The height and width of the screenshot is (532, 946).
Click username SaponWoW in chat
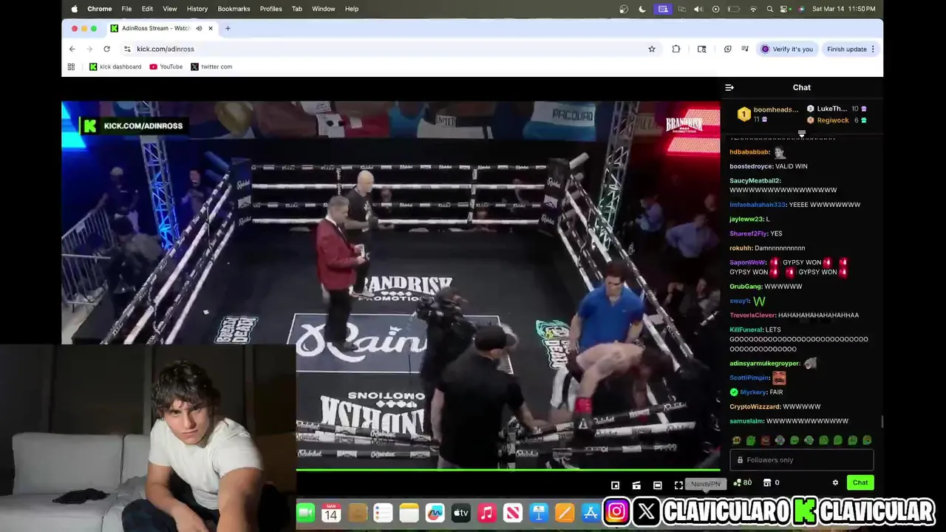pyautogui.click(x=748, y=262)
